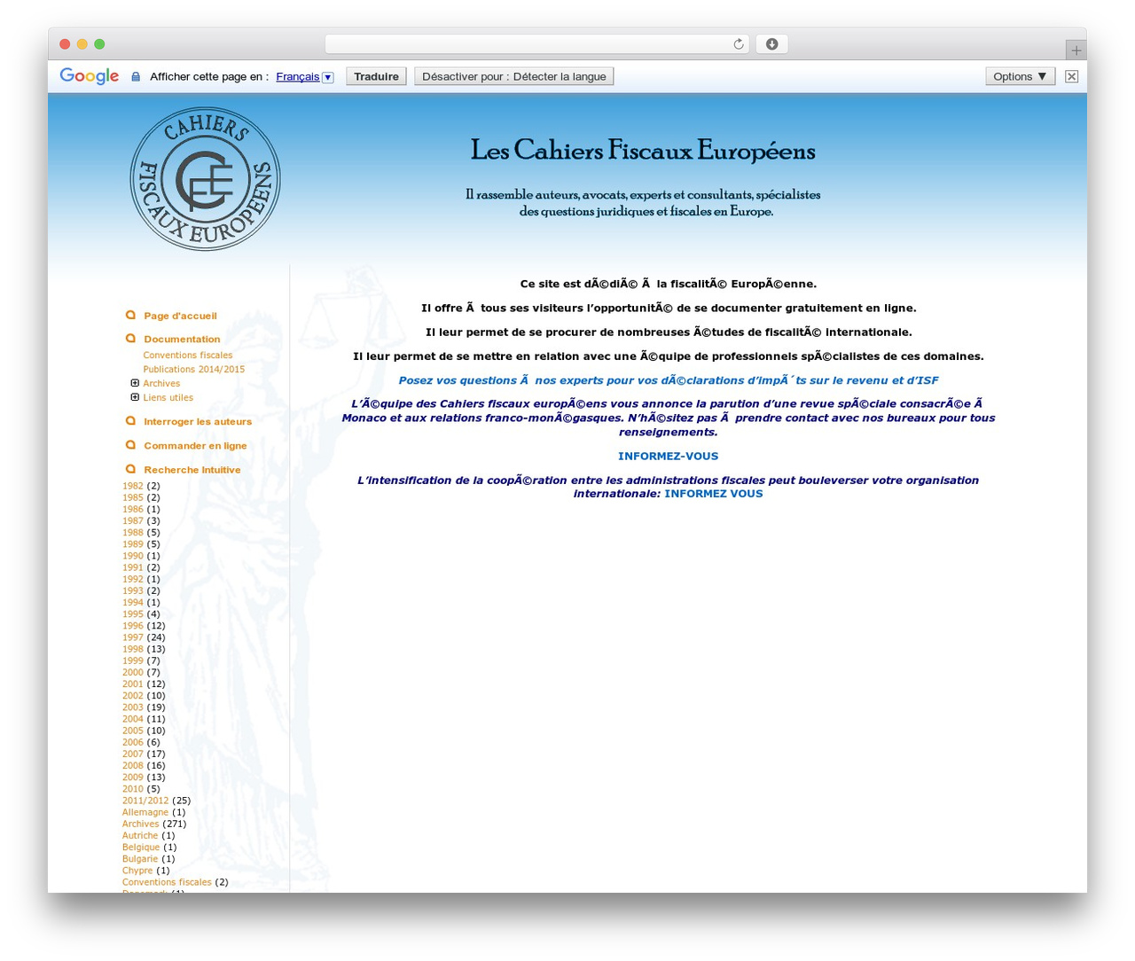This screenshot has height=961, width=1135.
Task: Open the Documentation menu item
Action: tap(182, 339)
